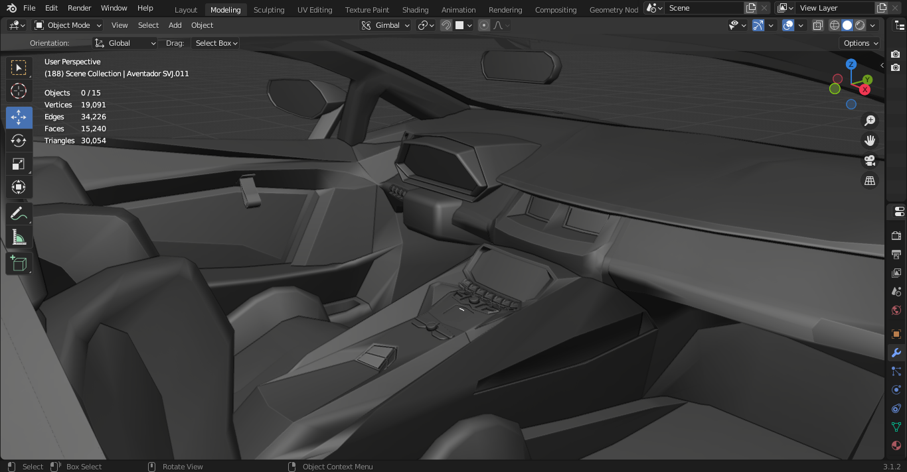The image size is (907, 472).
Task: Switch to the UV Editing workspace tab
Action: coord(315,10)
